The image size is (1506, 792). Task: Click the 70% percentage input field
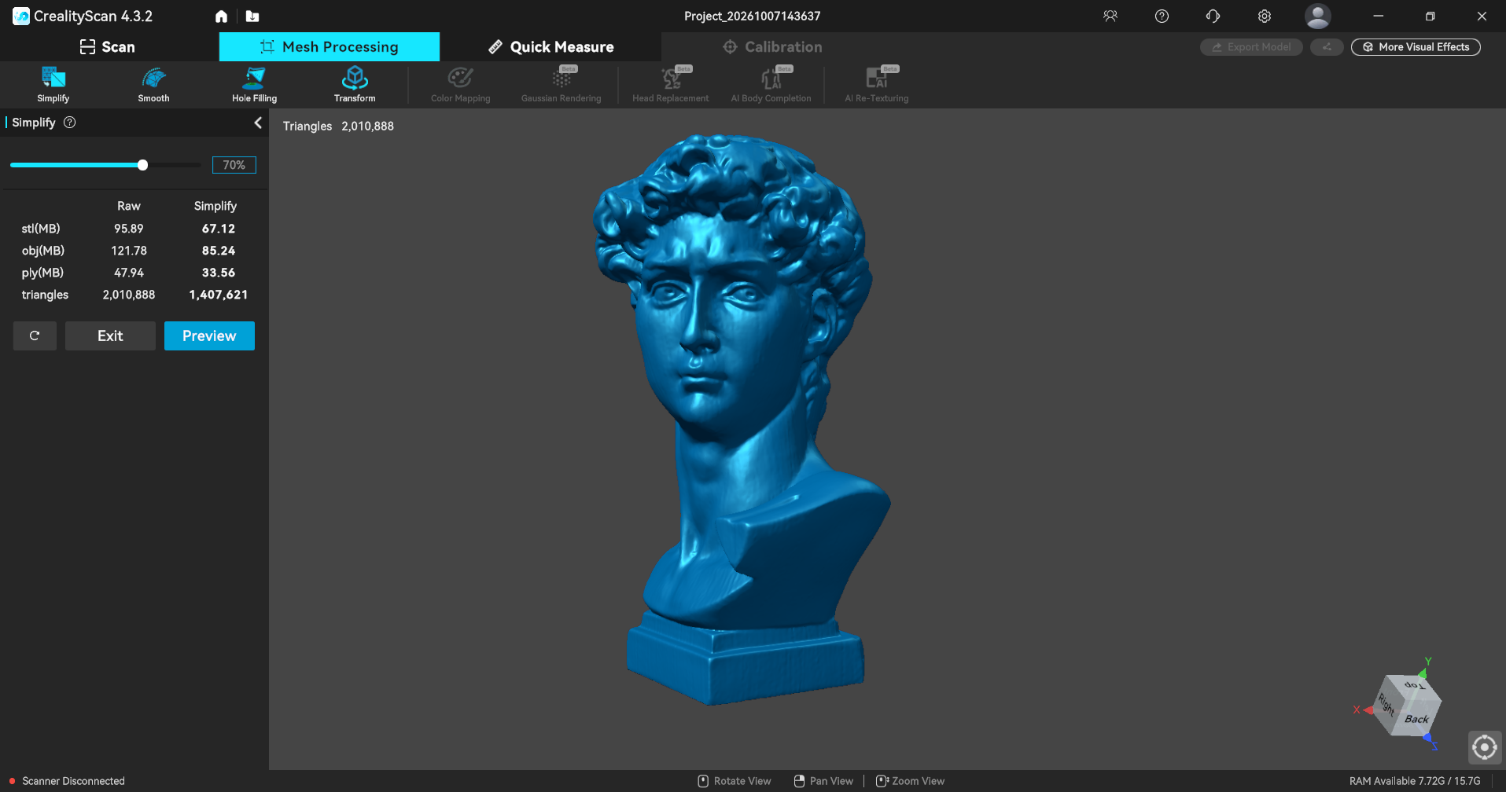point(234,165)
